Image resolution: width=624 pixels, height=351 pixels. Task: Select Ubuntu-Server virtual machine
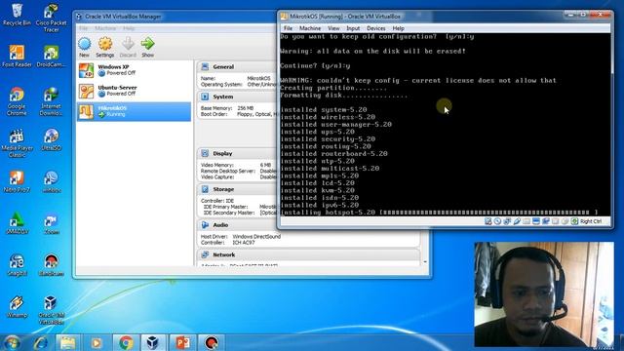(134, 91)
